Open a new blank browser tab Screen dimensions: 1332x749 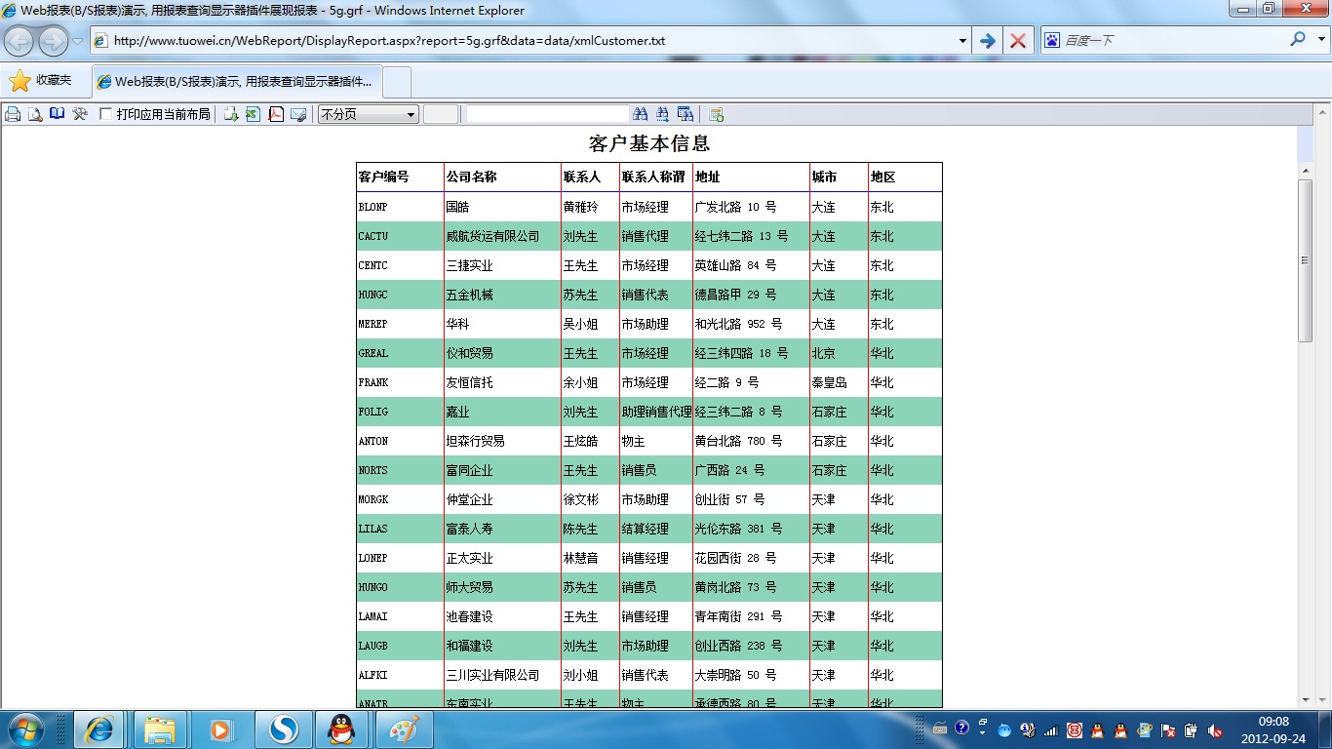tap(397, 81)
